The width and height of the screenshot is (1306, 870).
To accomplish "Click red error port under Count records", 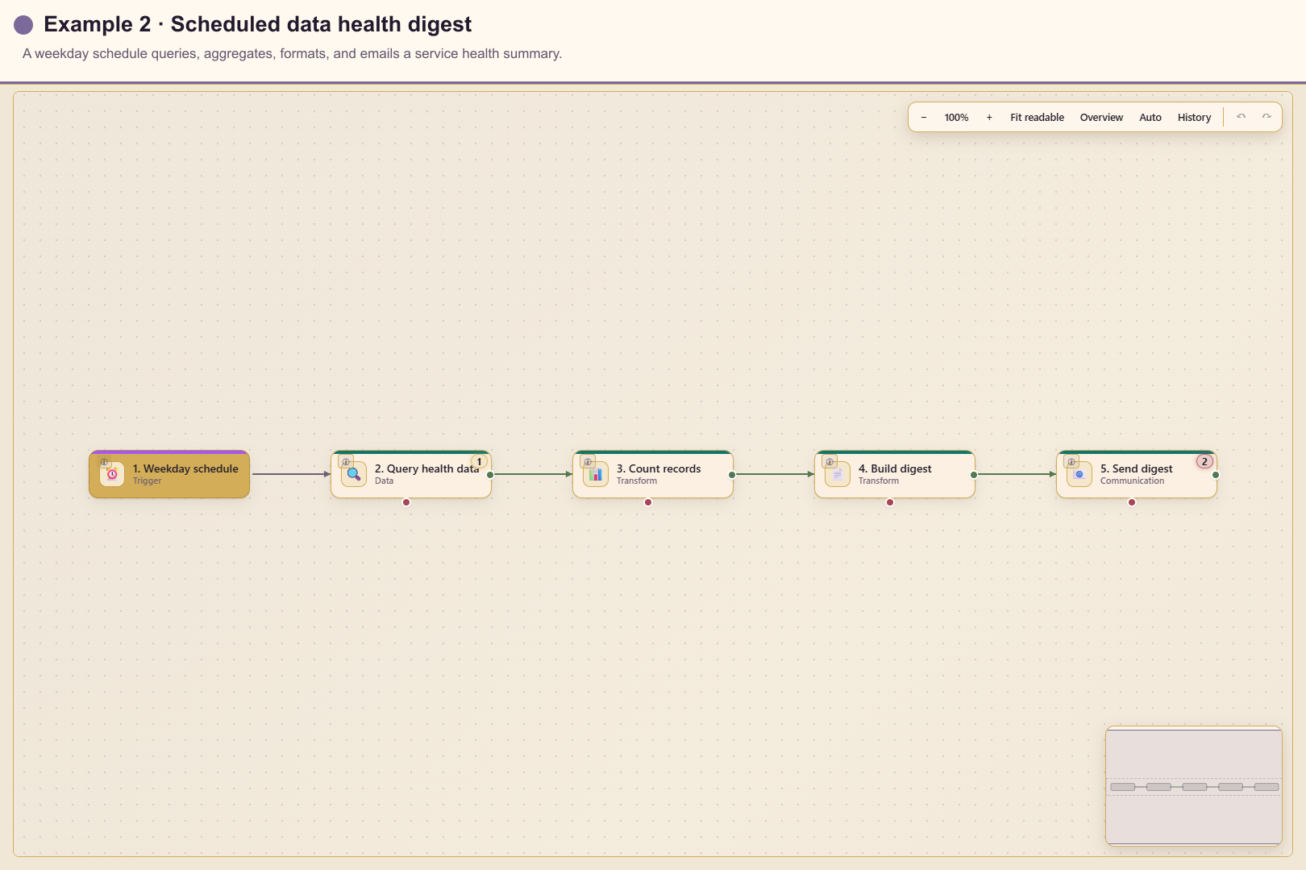I will click(x=648, y=502).
